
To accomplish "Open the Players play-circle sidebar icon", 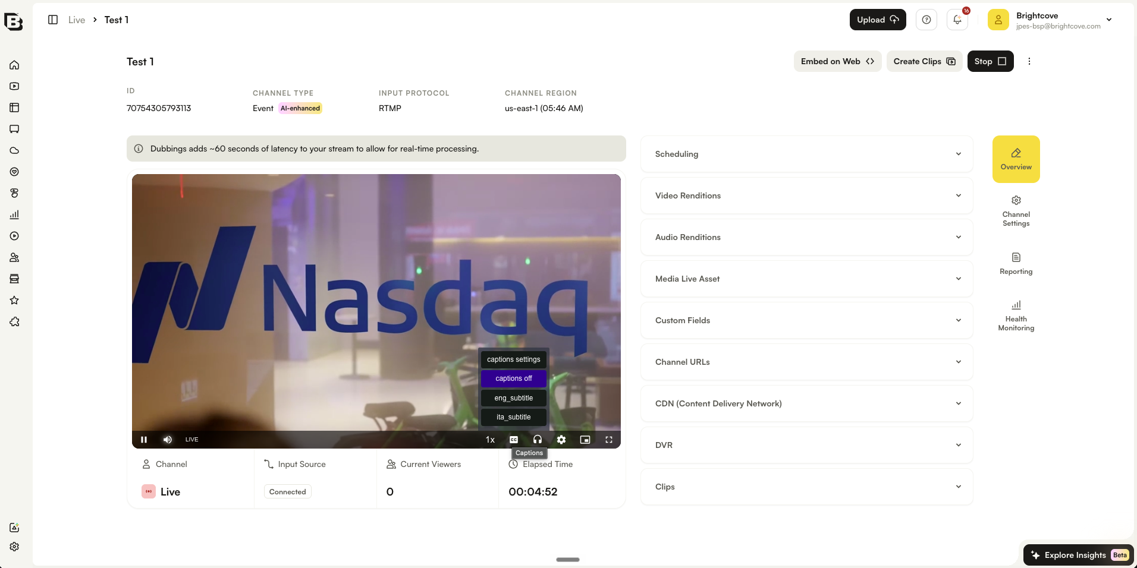I will click(14, 236).
